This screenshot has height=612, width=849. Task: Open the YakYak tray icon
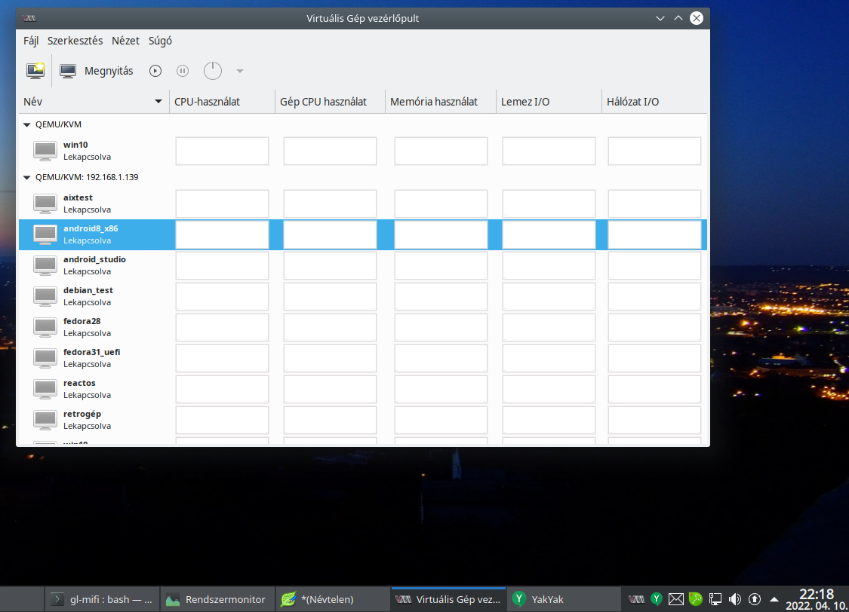pos(657,599)
